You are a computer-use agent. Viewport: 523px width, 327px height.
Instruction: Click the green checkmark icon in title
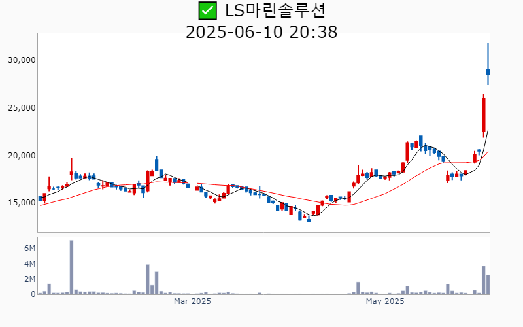pos(207,10)
